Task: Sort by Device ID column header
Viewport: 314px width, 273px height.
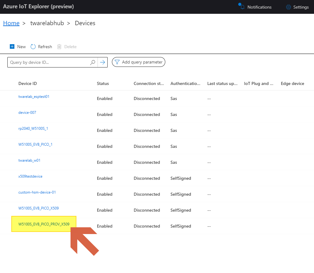Action: click(28, 83)
